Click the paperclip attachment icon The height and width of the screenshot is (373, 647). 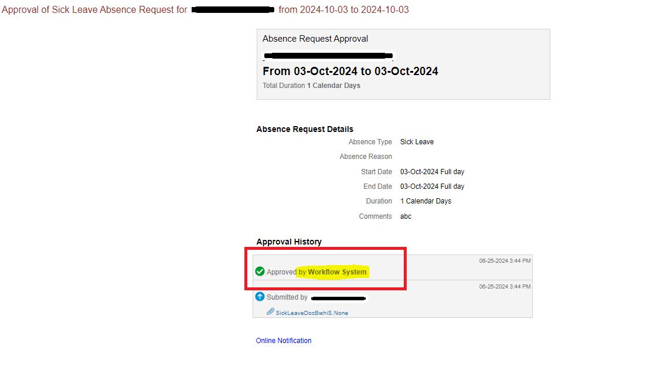point(269,311)
